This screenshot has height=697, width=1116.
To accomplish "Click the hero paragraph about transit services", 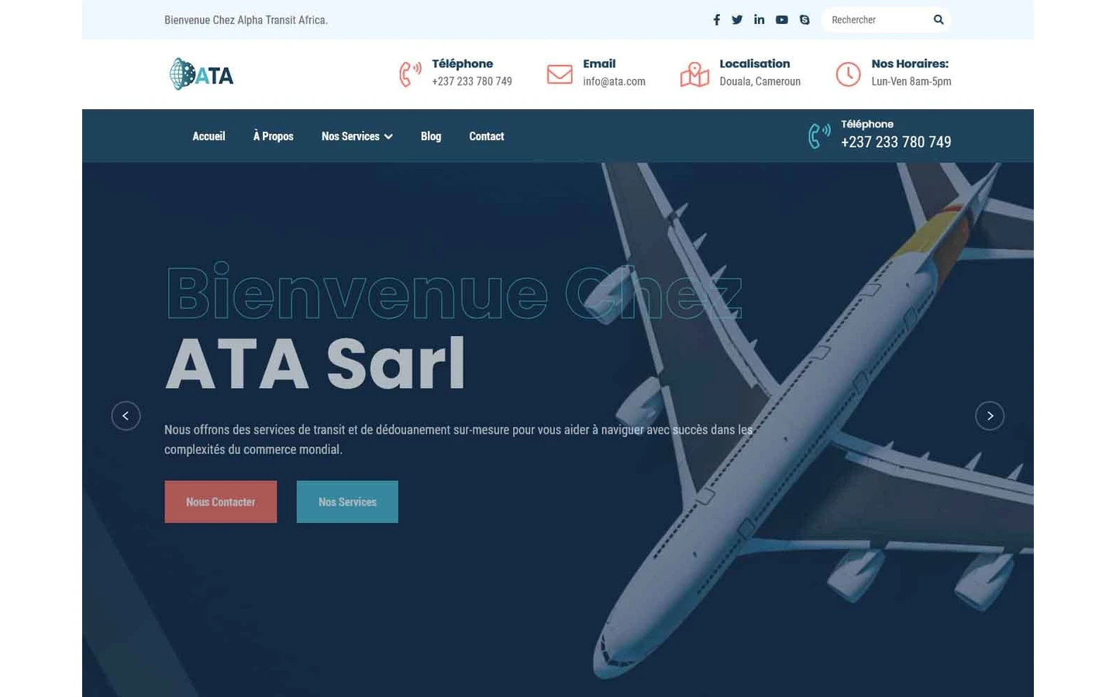I will click(x=459, y=439).
